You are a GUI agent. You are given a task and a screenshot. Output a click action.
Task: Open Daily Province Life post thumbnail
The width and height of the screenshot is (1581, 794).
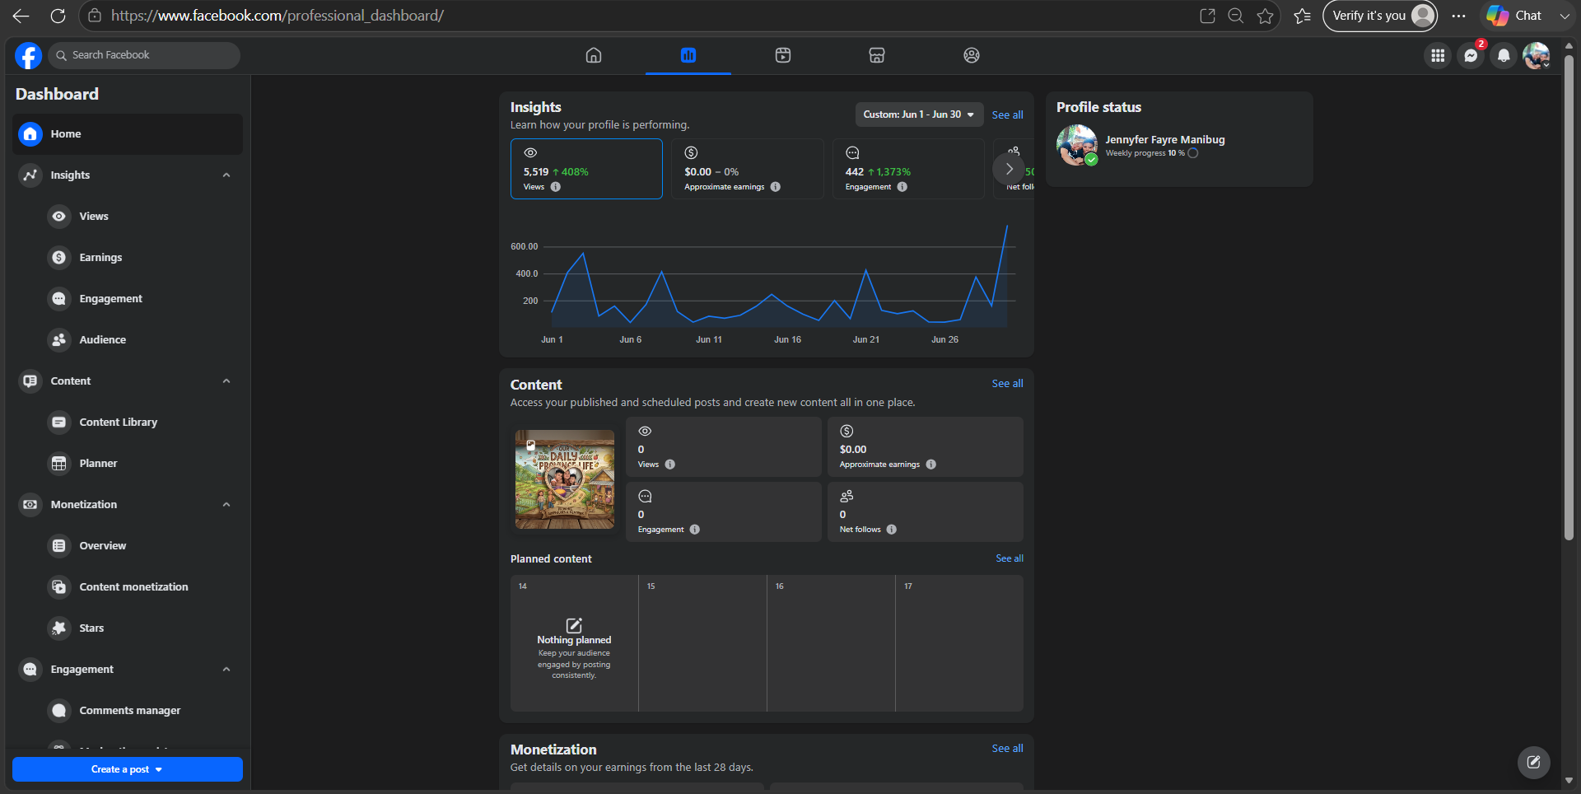pyautogui.click(x=565, y=479)
